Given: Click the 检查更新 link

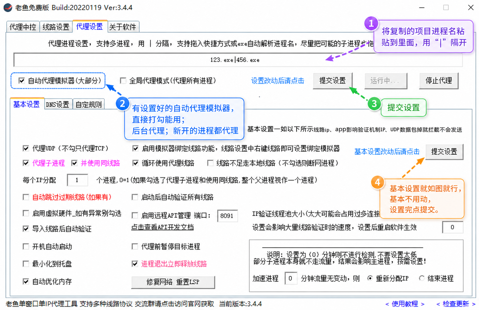Looking at the screenshot, I should tap(456, 304).
